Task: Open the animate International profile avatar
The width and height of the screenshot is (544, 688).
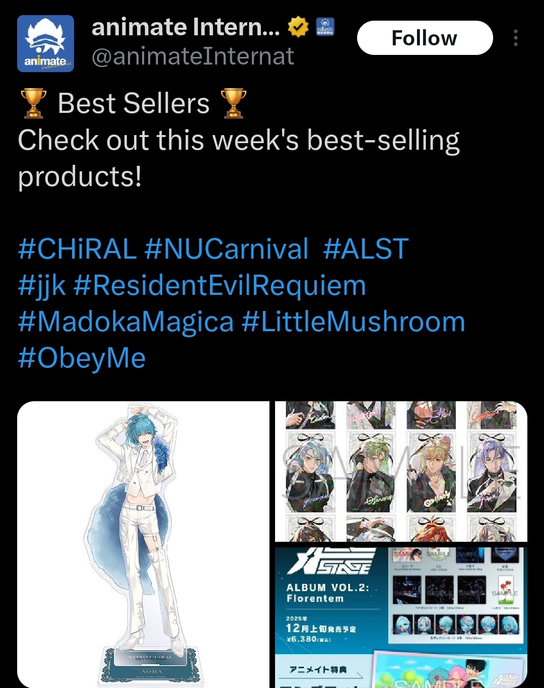Action: 45,43
